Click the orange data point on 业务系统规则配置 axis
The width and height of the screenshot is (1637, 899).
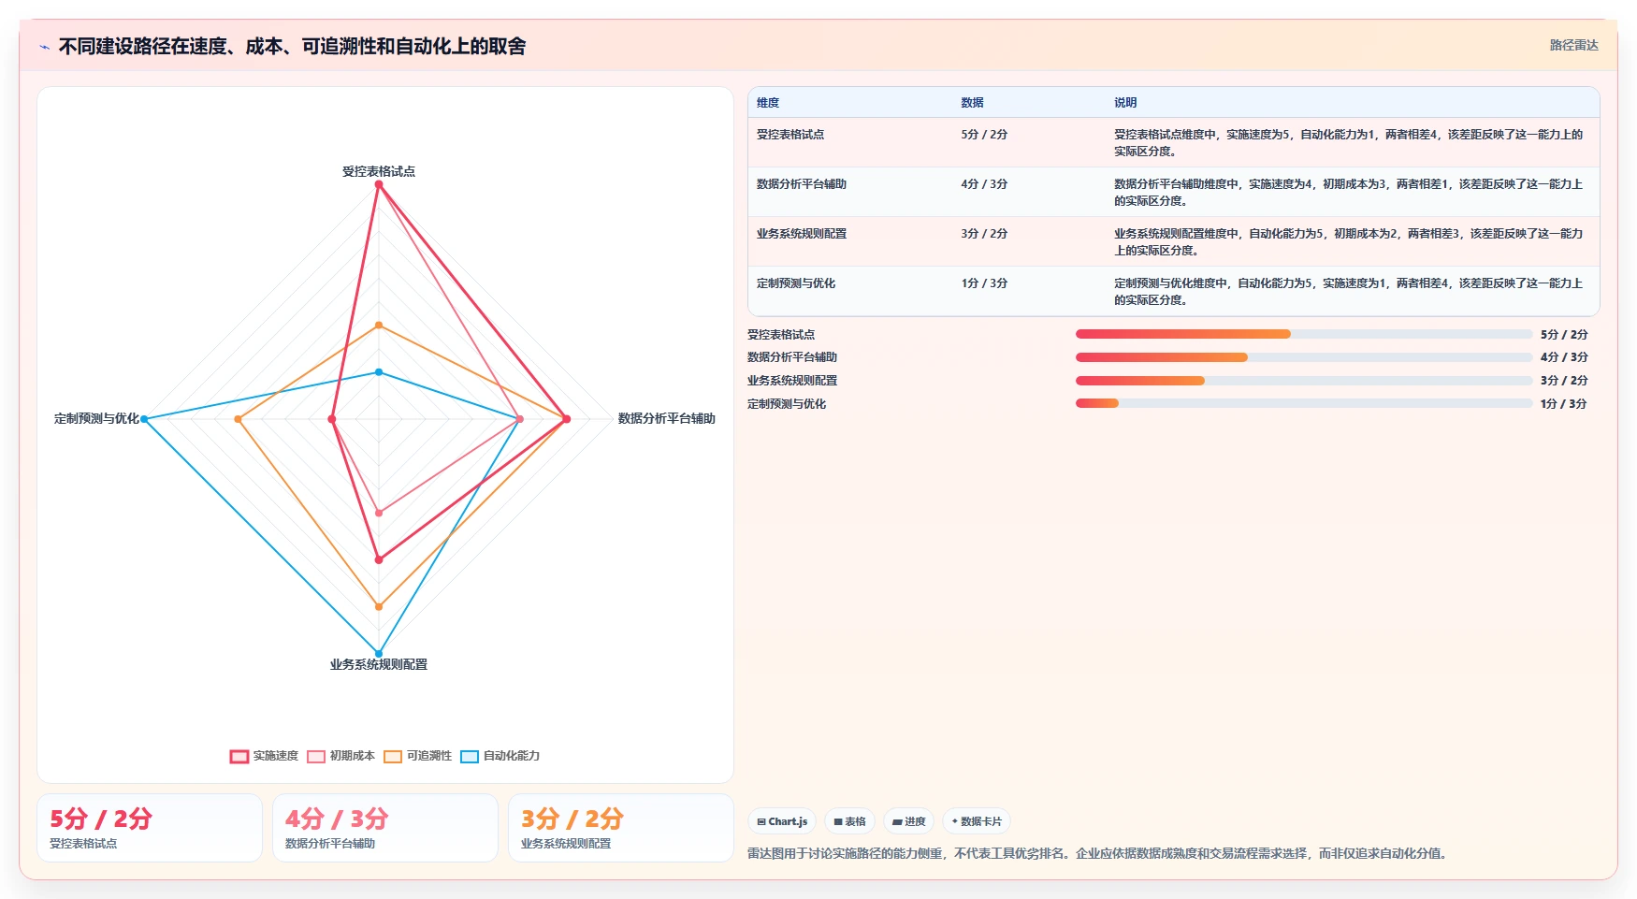[379, 607]
